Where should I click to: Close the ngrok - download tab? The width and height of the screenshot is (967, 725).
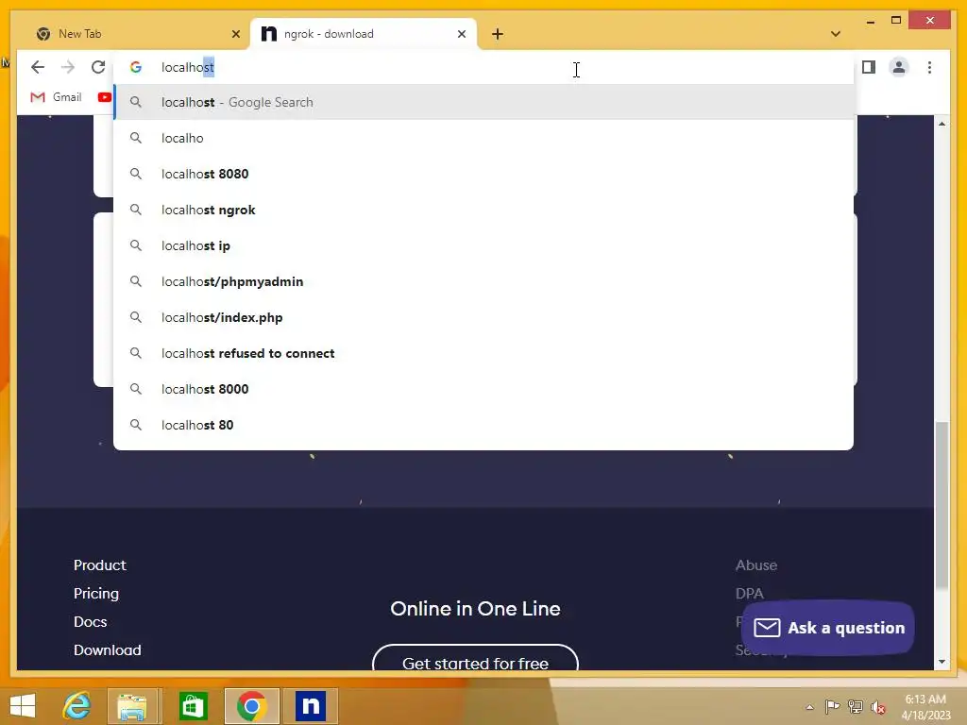(461, 34)
